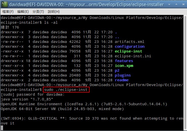Click the 'java version "1.7.0_85"' line
The width and height of the screenshot is (187, 131).
[27, 99]
